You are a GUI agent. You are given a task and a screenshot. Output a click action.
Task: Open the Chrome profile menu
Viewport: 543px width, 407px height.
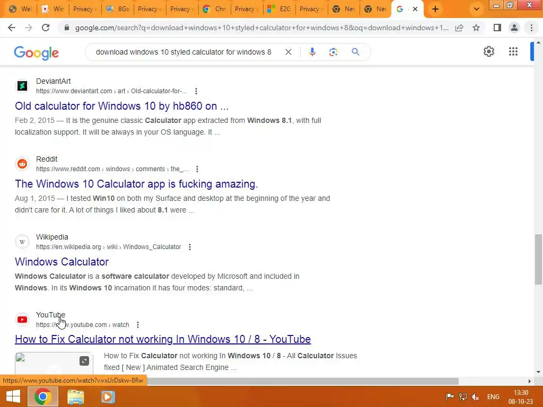point(514,28)
